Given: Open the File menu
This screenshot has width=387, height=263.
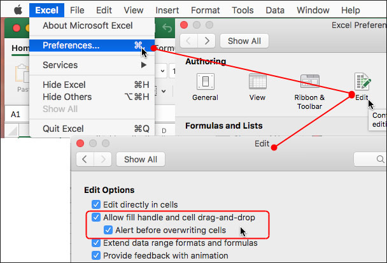Looking at the screenshot, I should click(77, 10).
